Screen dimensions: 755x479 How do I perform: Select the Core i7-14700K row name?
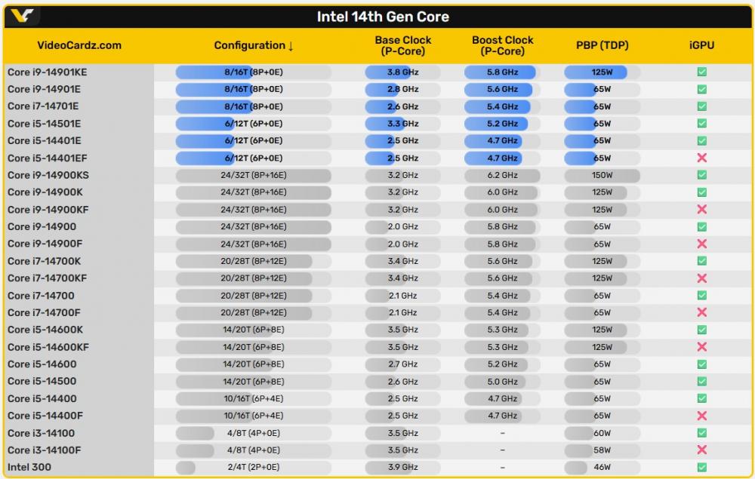click(45, 261)
